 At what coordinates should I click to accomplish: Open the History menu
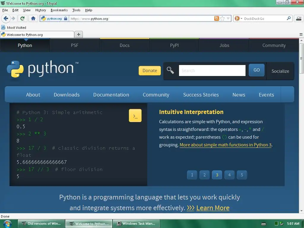(40, 10)
